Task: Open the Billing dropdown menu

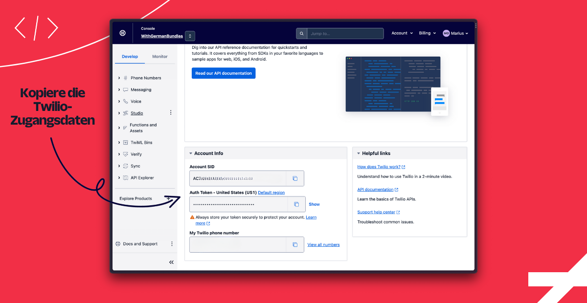Action: click(x=427, y=33)
